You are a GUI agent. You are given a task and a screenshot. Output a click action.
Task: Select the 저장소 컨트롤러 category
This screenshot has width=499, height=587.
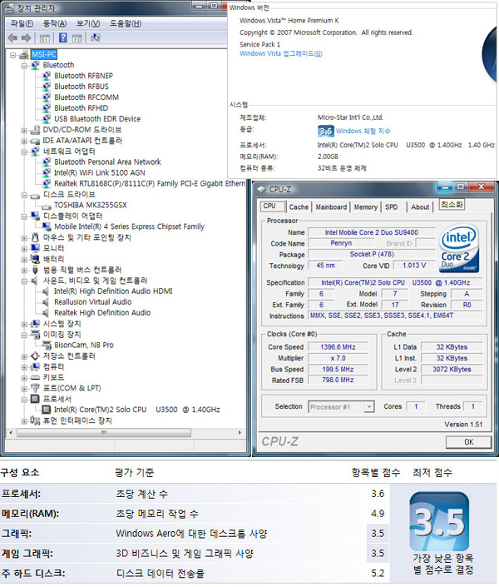coord(69,356)
